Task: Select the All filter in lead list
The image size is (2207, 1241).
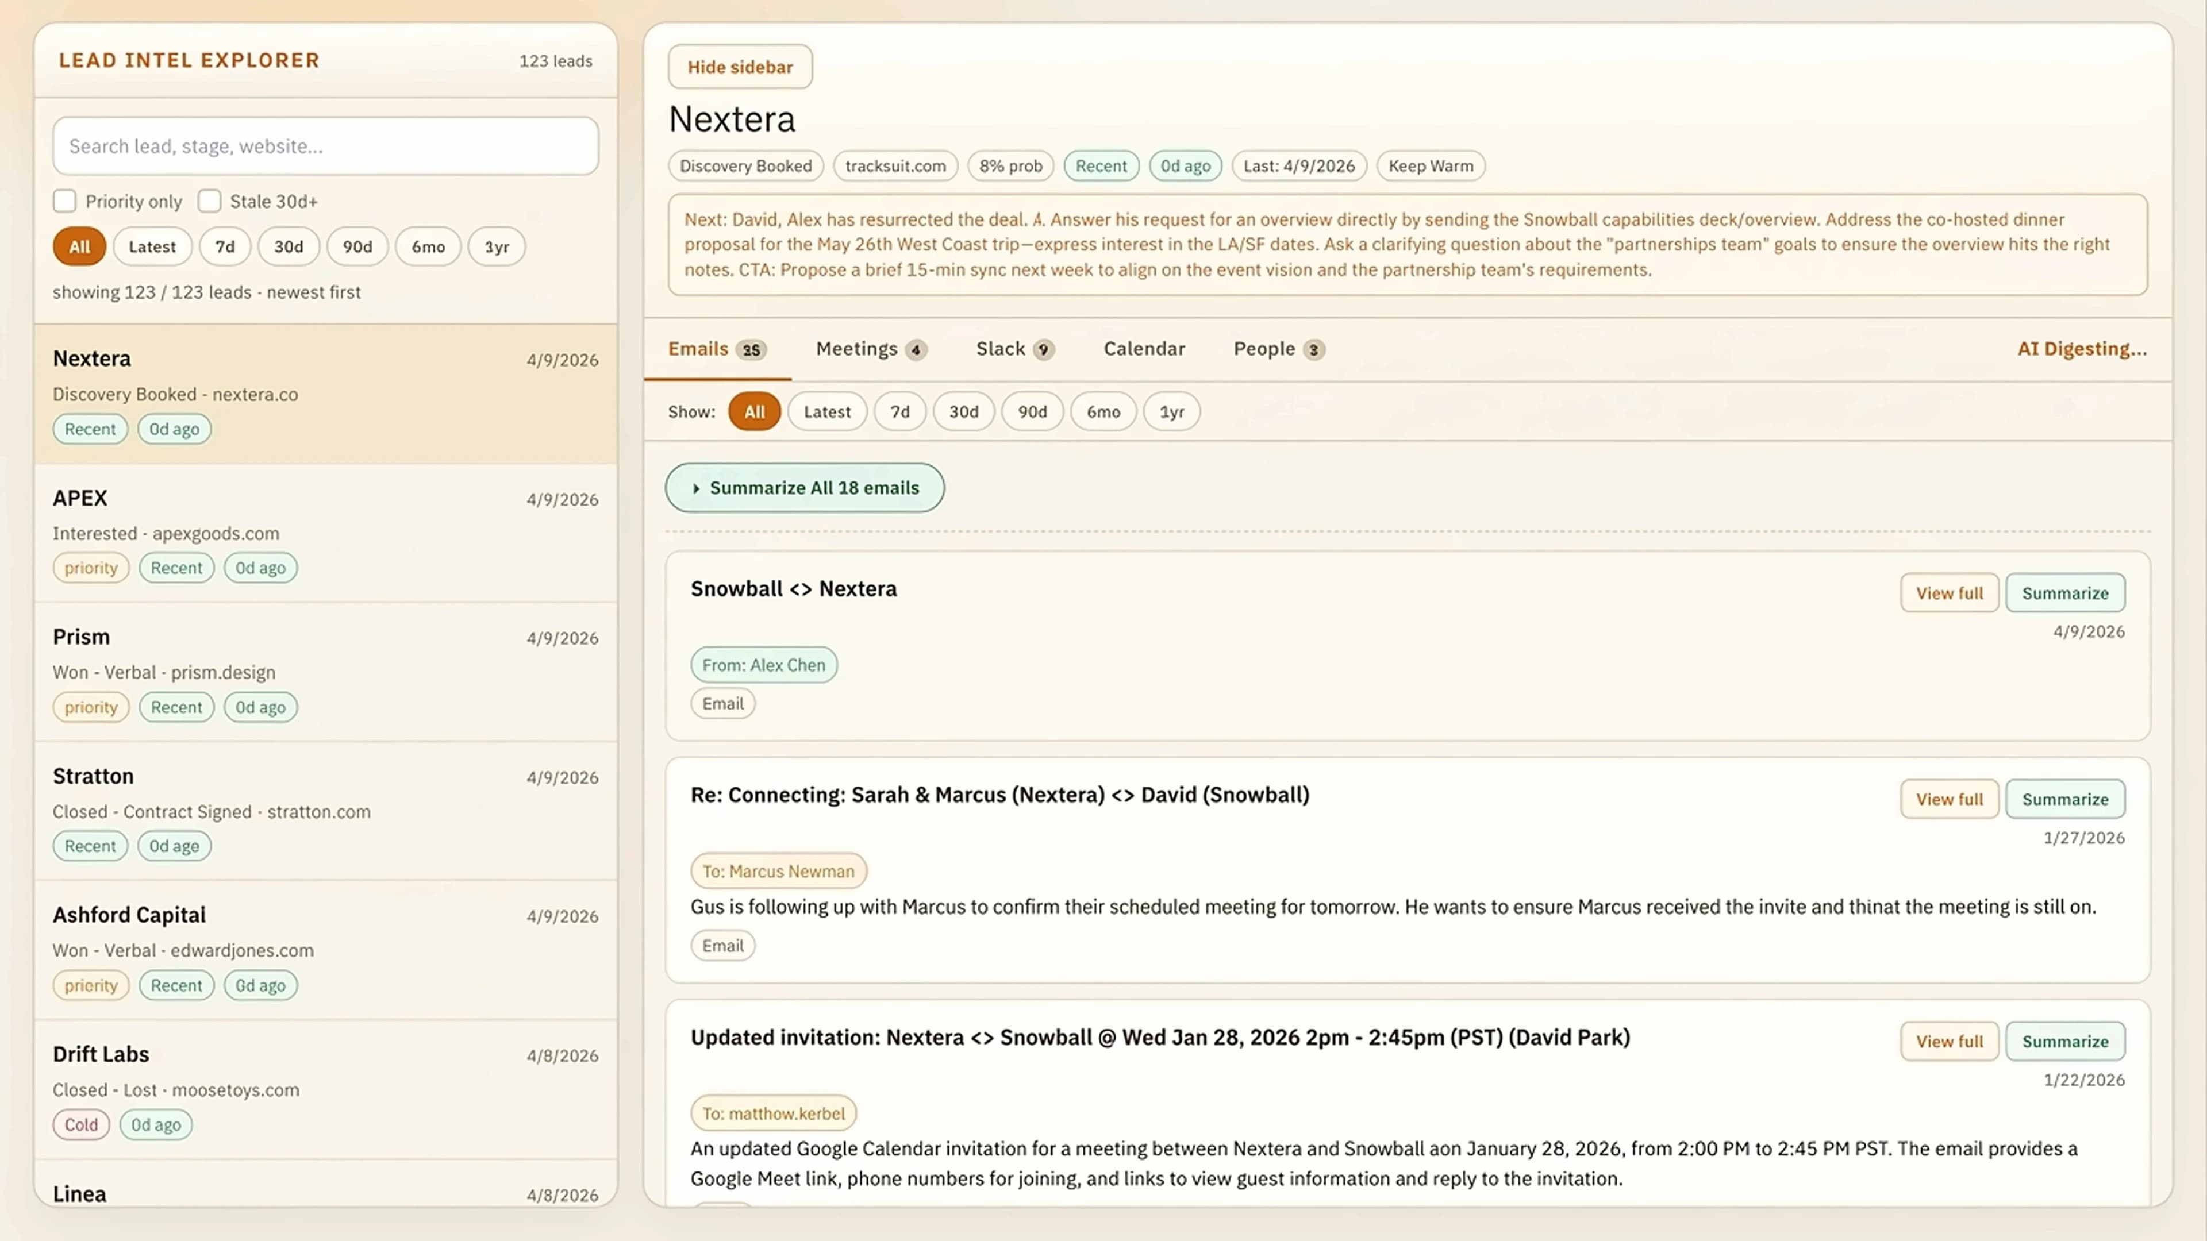Action: coord(79,246)
